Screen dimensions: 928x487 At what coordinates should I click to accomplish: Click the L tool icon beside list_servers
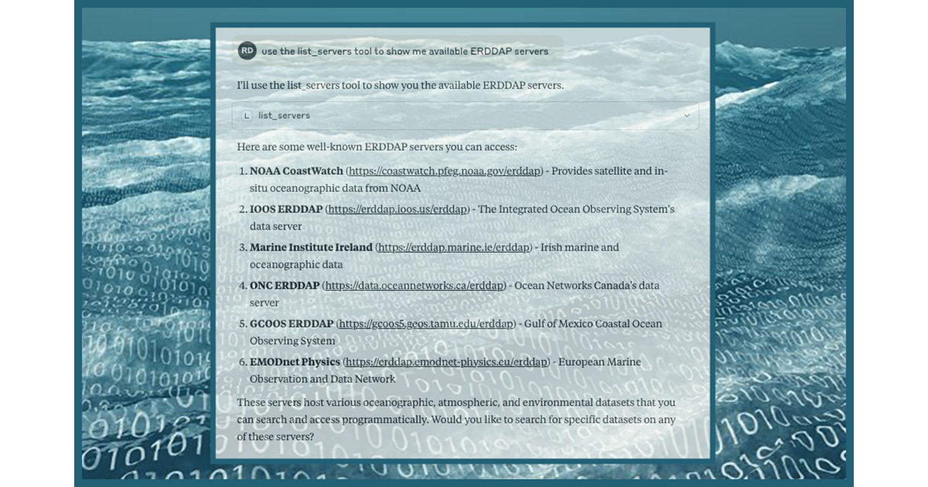point(247,116)
